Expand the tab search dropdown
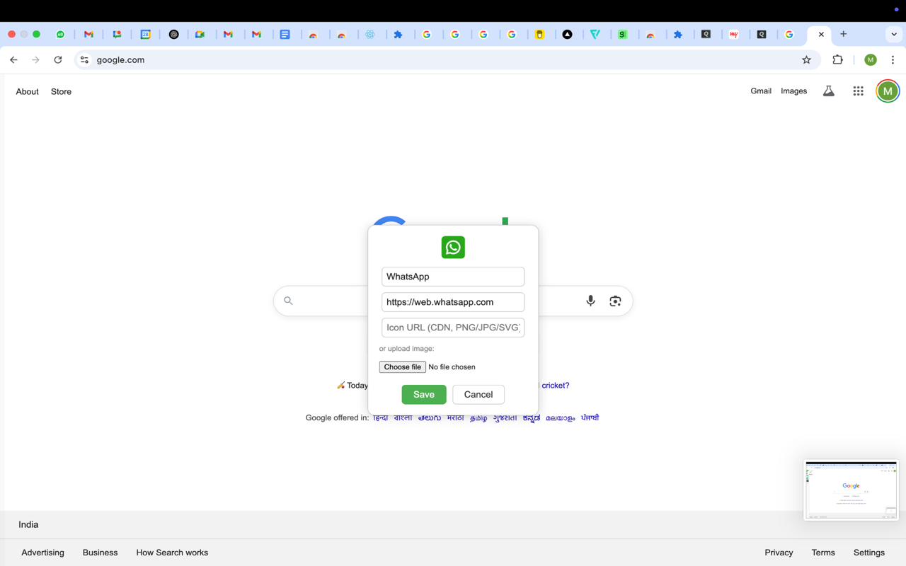906x566 pixels. click(x=894, y=34)
